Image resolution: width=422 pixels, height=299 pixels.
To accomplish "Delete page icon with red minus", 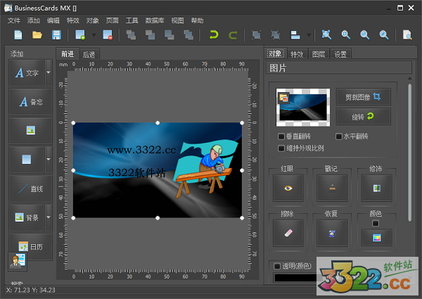I will pos(108,35).
